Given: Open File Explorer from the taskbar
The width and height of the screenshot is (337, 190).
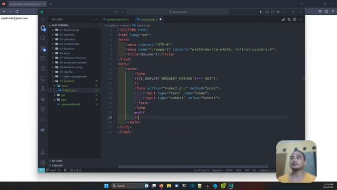Looking at the screenshot, I should [169, 186].
